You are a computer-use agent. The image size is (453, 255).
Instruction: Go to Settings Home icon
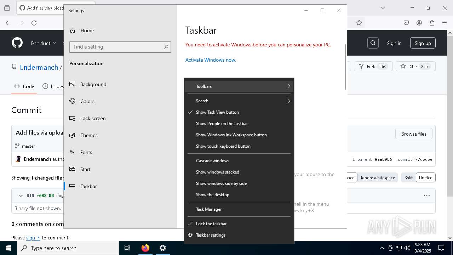pos(73,30)
